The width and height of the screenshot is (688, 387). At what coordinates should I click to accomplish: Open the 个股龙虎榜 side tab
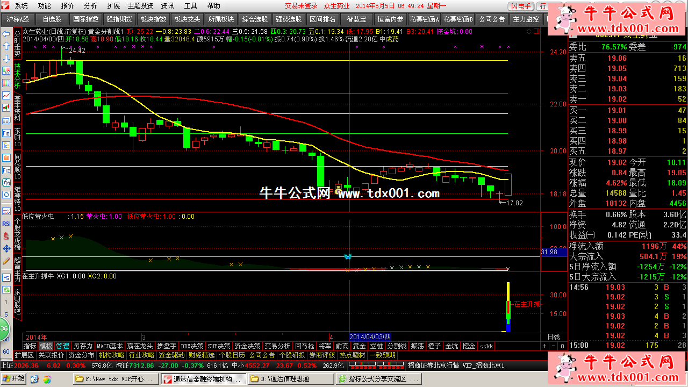[x=17, y=235]
